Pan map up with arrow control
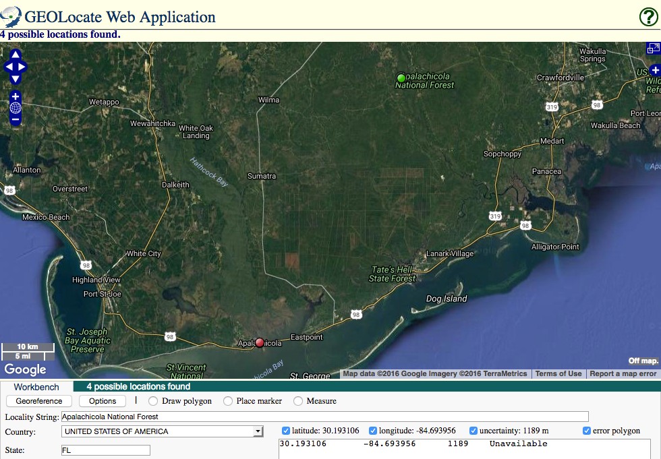This screenshot has width=661, height=459. coord(16,55)
